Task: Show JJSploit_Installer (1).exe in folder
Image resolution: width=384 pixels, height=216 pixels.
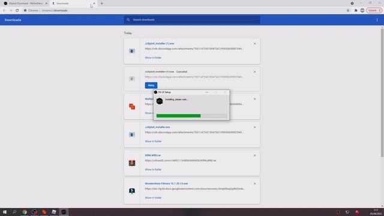Action: point(153,58)
